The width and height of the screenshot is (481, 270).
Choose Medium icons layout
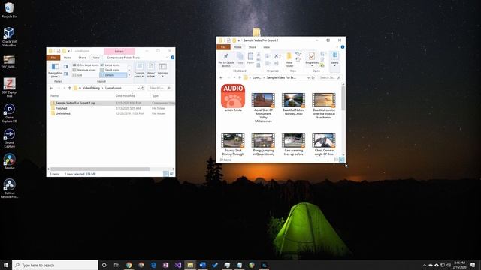point(84,70)
